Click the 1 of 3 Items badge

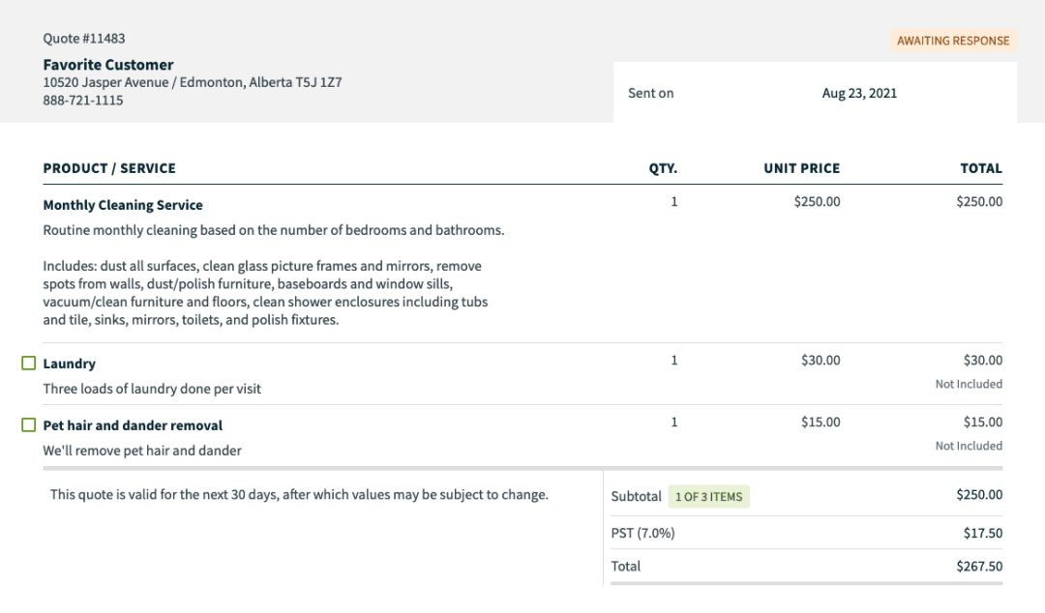point(708,497)
